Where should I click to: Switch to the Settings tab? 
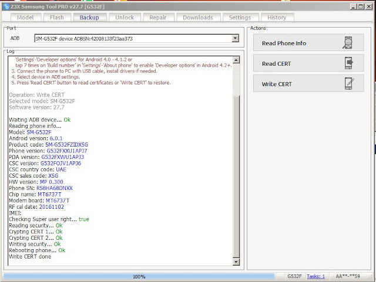[240, 18]
